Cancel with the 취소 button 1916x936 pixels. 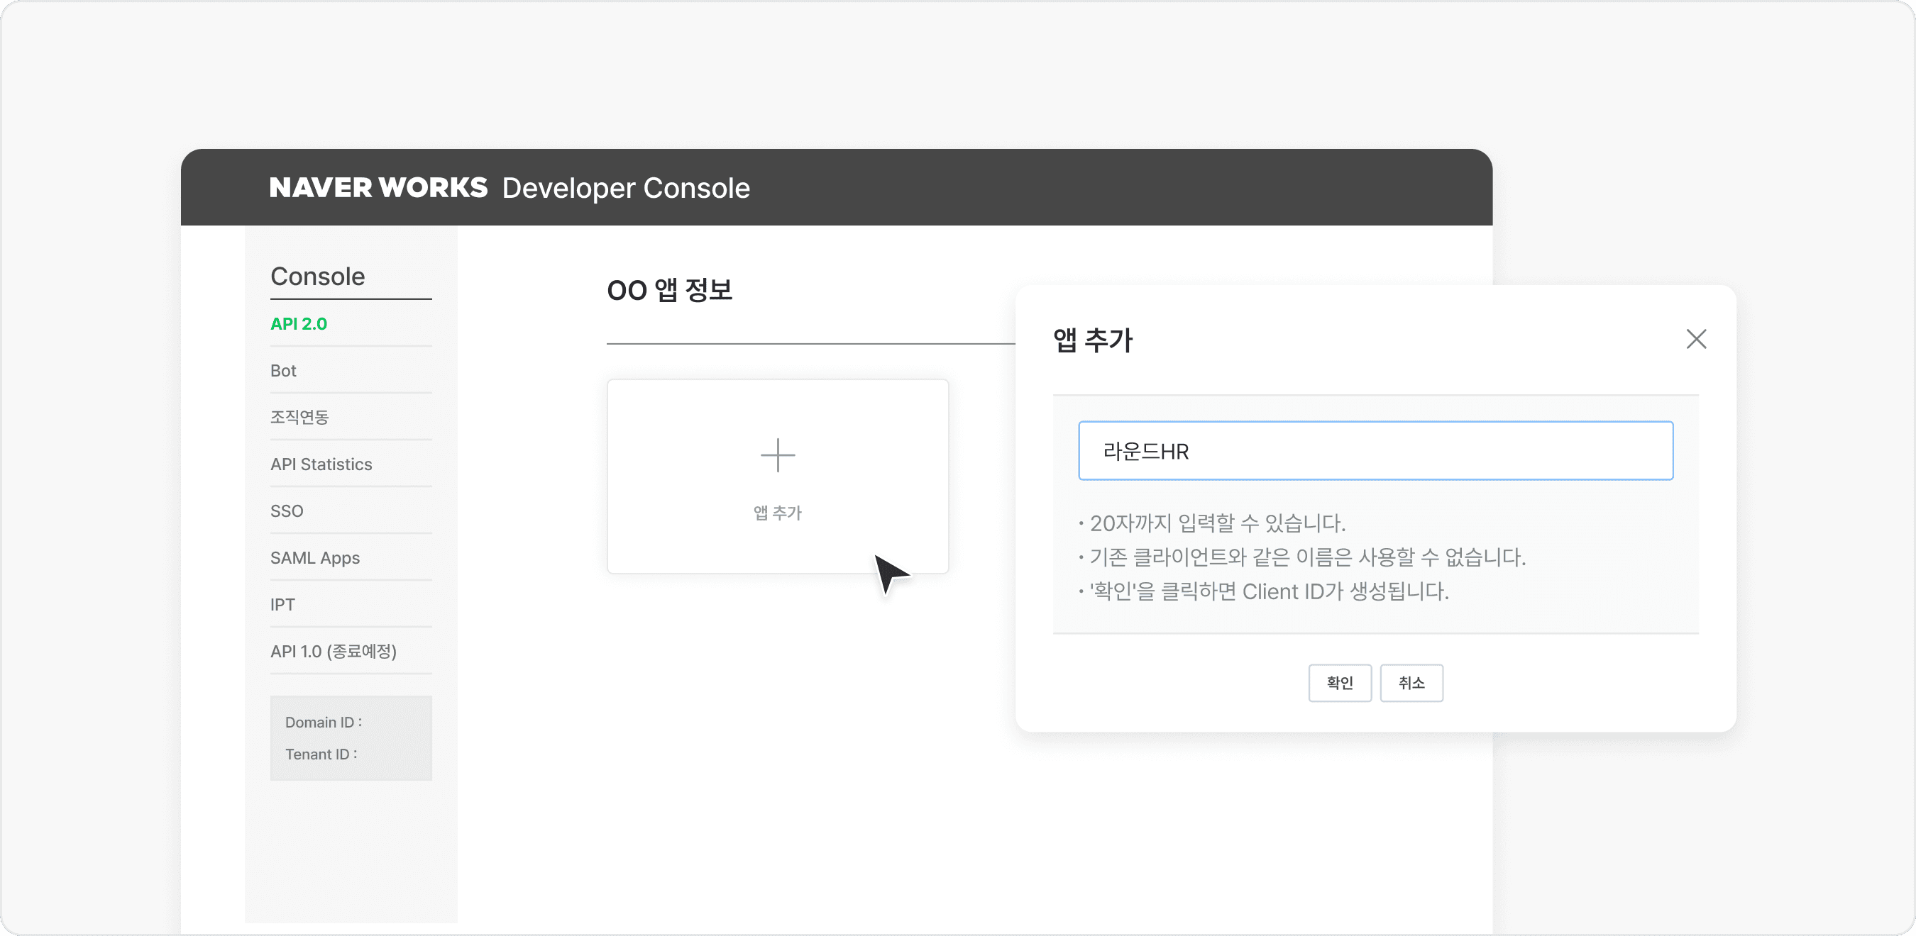coord(1410,682)
